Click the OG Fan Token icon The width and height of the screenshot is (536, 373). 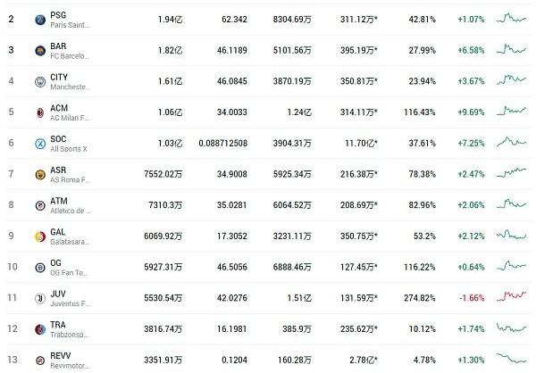(x=40, y=268)
